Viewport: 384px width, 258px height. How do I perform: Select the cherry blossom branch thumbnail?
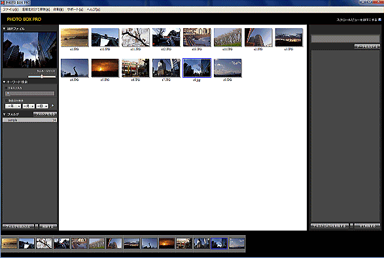pos(135,37)
